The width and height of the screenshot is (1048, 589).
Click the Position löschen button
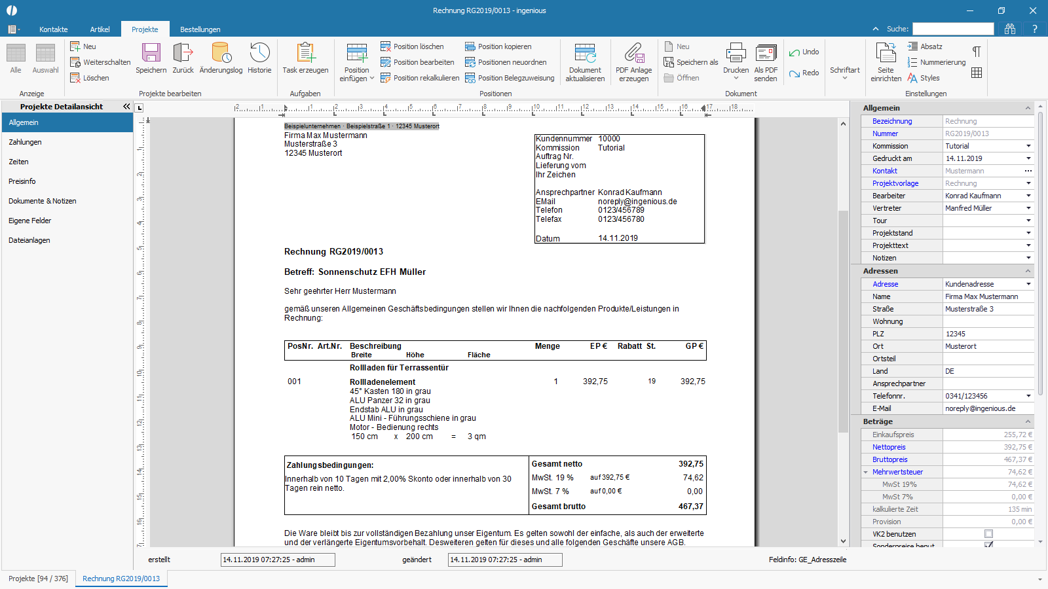(412, 46)
